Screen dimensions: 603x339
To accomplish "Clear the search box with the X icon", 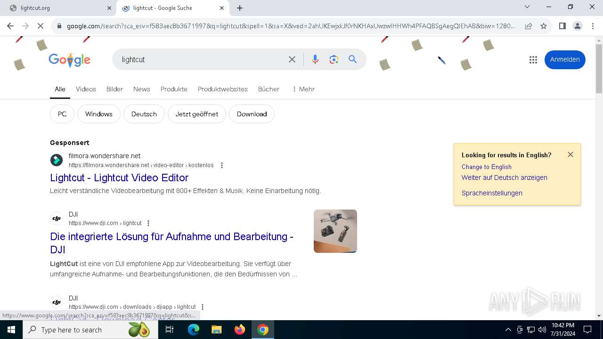I will (292, 59).
